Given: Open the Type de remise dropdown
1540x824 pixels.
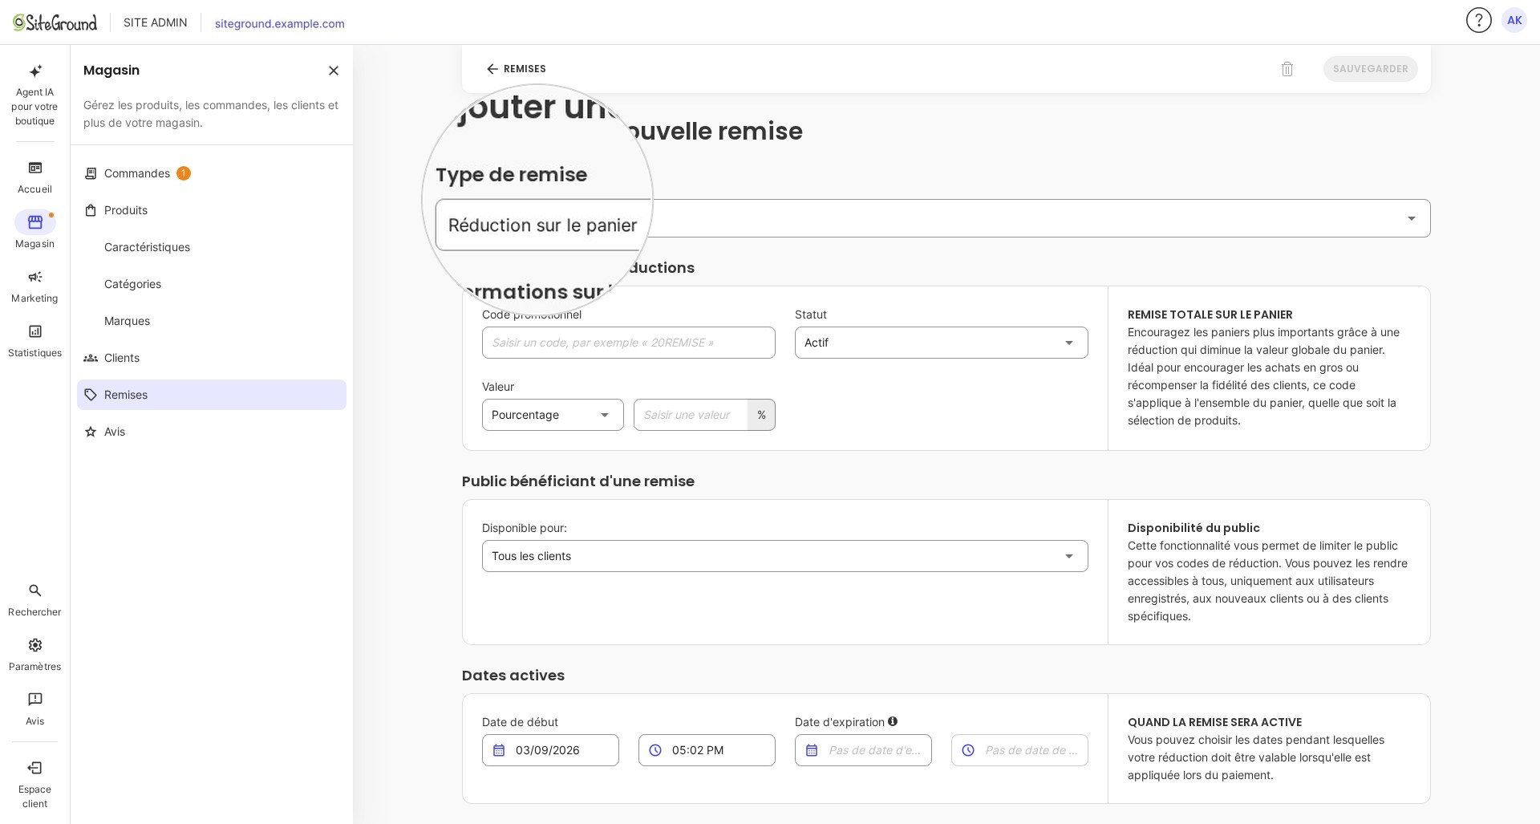Looking at the screenshot, I should click(x=933, y=218).
